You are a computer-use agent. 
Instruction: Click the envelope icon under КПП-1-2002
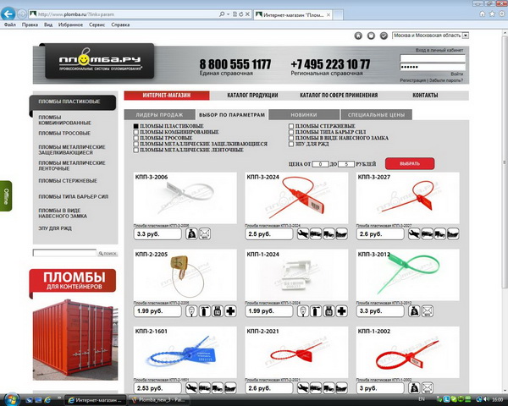(428, 388)
